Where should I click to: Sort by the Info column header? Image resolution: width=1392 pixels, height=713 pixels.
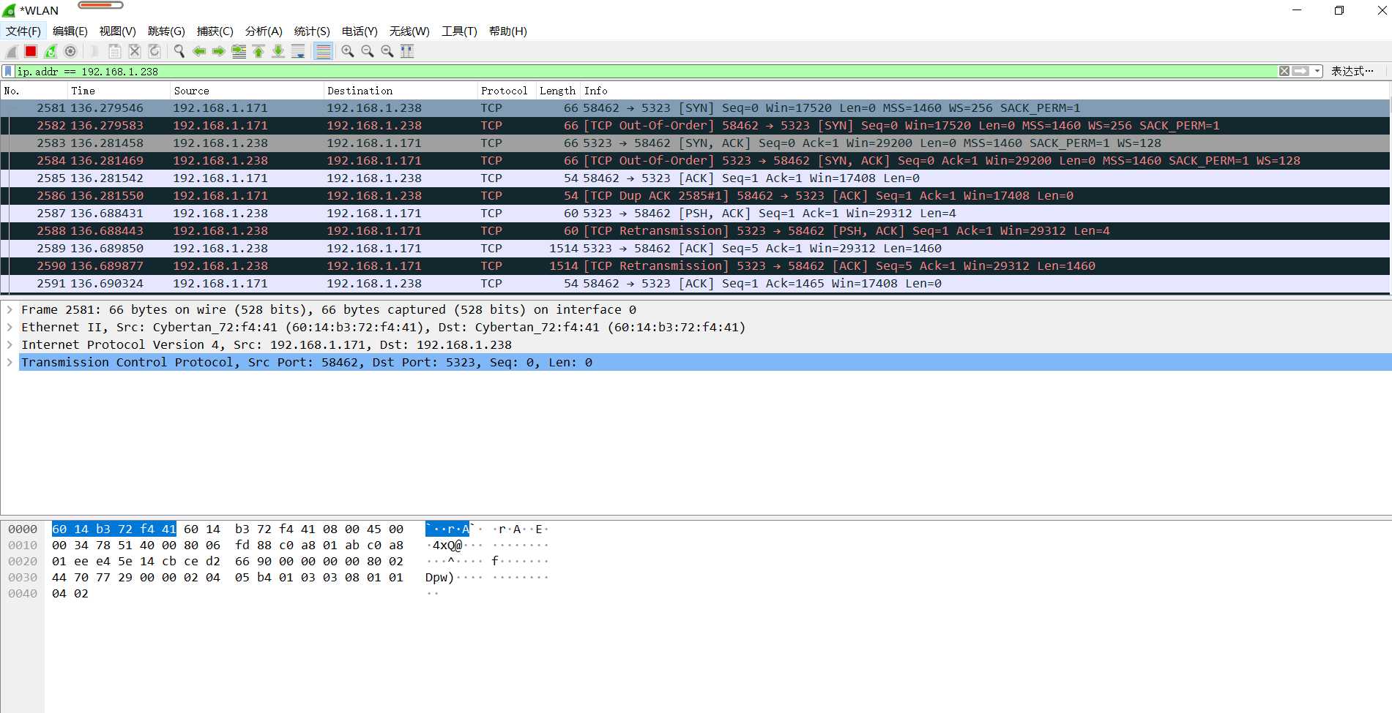985,91
